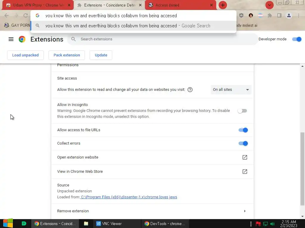The height and width of the screenshot is (228, 305).
Task: Click the Load unpacked button
Action: (26, 55)
